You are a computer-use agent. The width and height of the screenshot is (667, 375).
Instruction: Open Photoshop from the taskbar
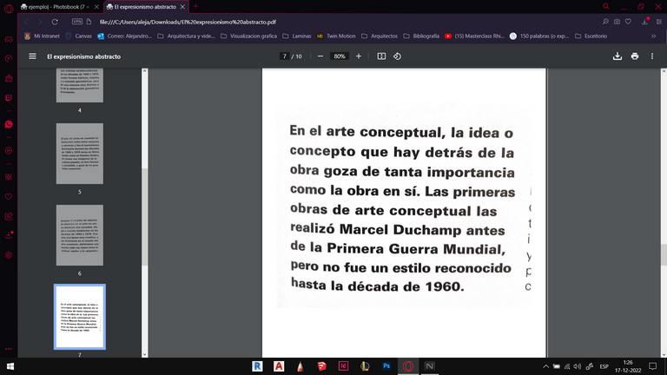pyautogui.click(x=386, y=366)
